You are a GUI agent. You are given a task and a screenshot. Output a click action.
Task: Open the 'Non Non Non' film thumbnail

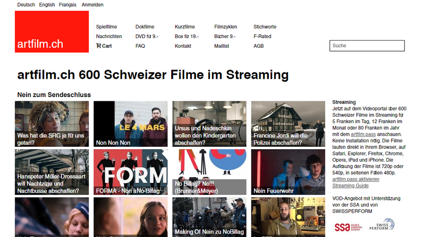tap(131, 124)
